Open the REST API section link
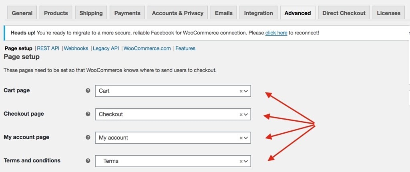Screen dimensions: 410x172 [48, 48]
